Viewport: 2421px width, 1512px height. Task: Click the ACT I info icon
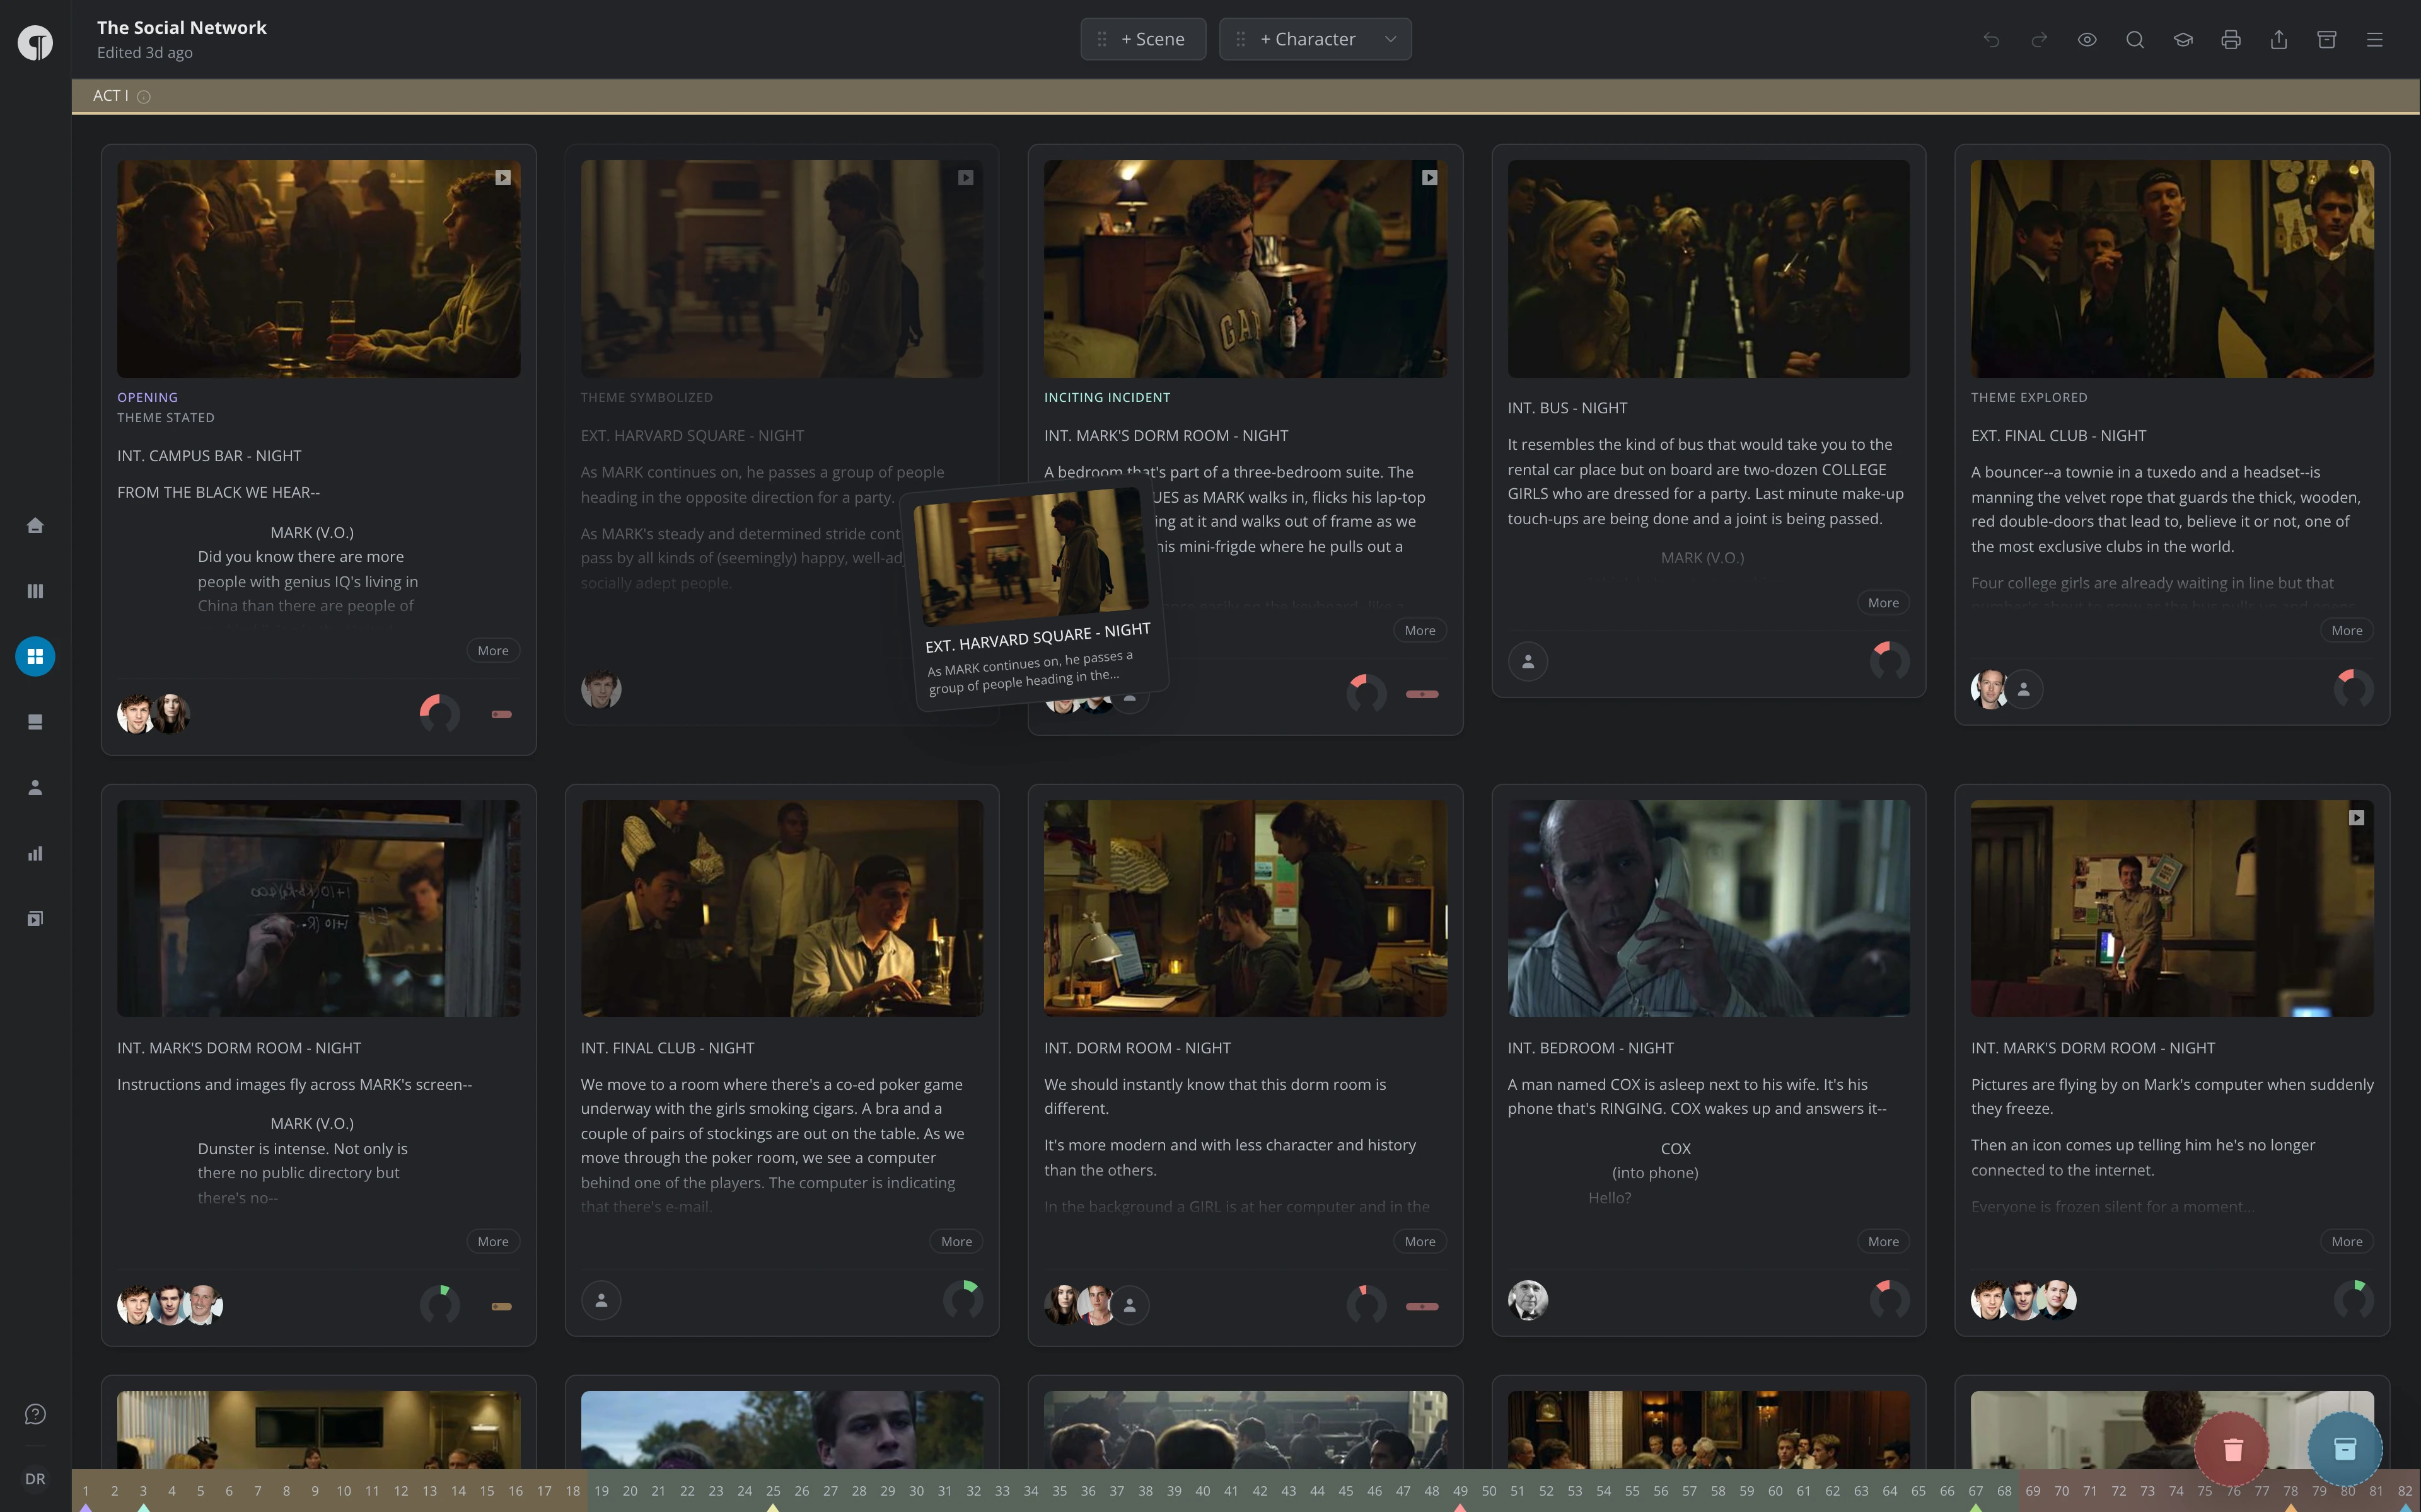(143, 97)
